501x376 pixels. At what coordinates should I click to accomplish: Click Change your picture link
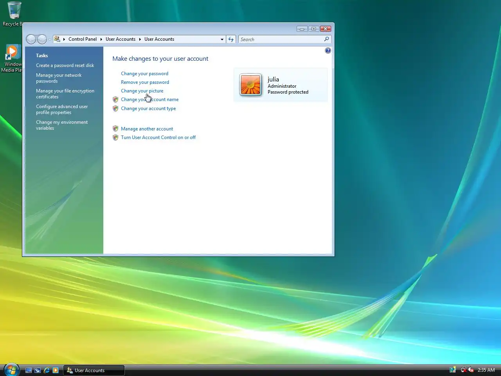[x=142, y=91]
